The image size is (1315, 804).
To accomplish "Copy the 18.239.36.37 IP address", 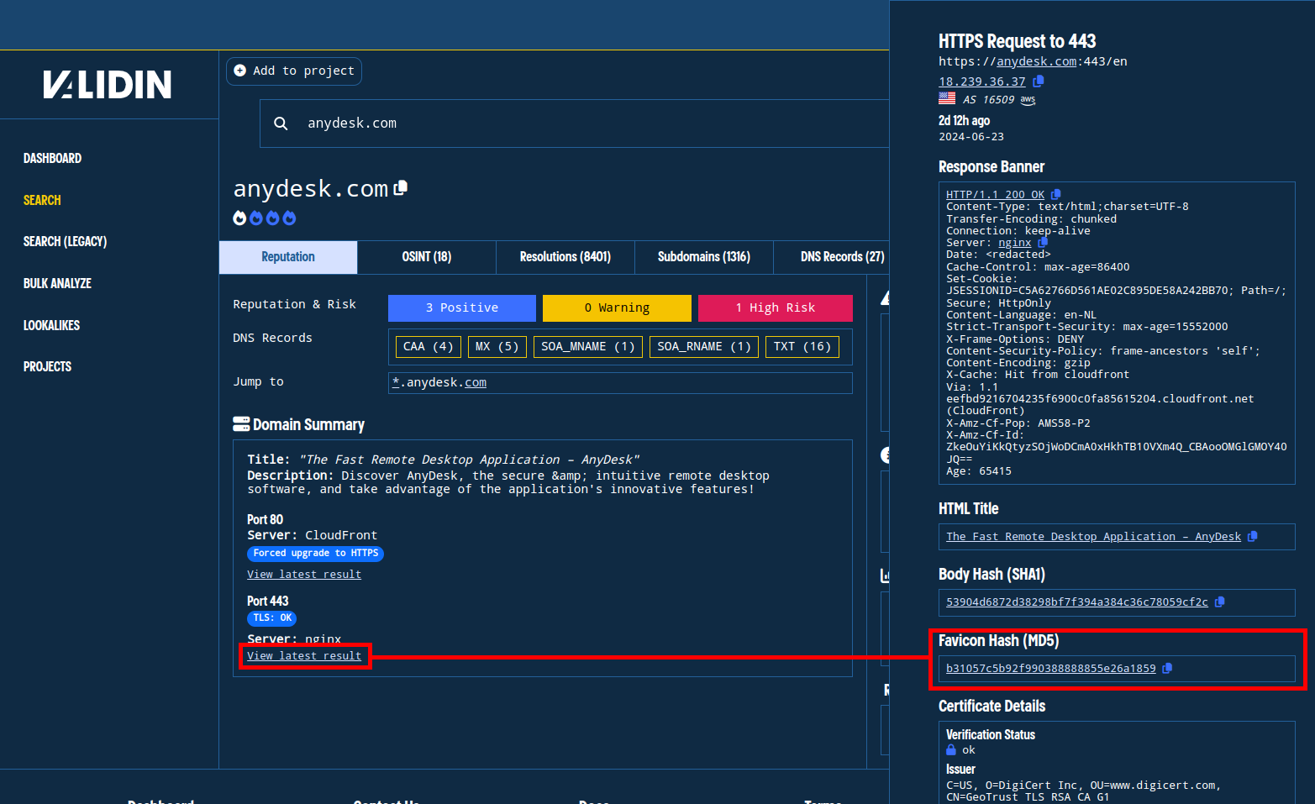I will coord(1039,81).
